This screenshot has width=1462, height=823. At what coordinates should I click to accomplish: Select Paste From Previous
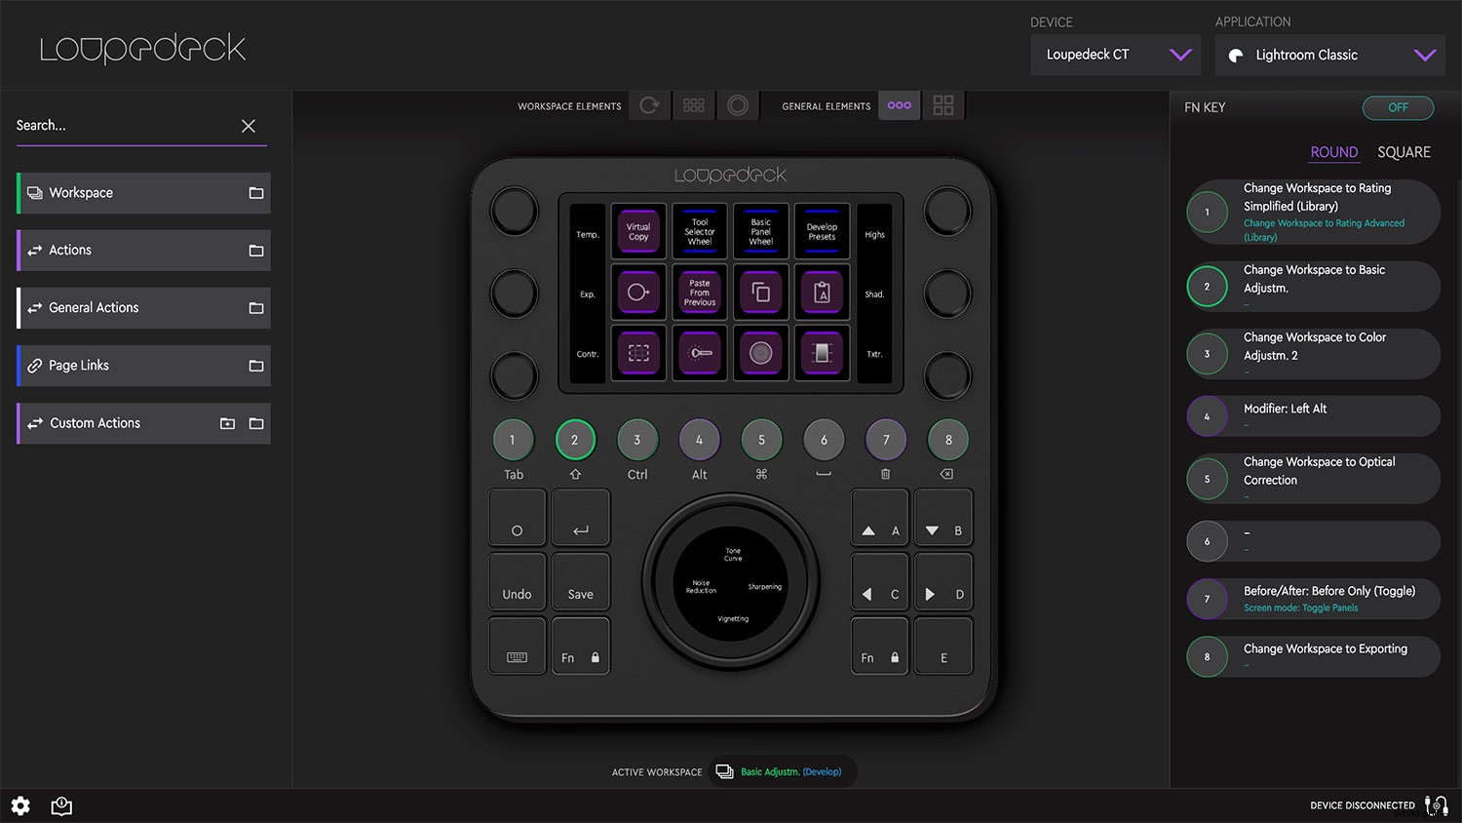(x=700, y=292)
